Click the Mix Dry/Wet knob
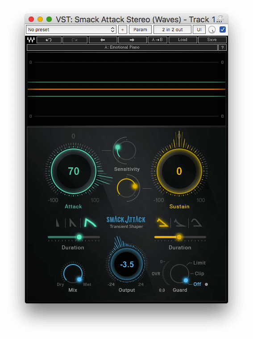253x339 pixels. coord(73,273)
